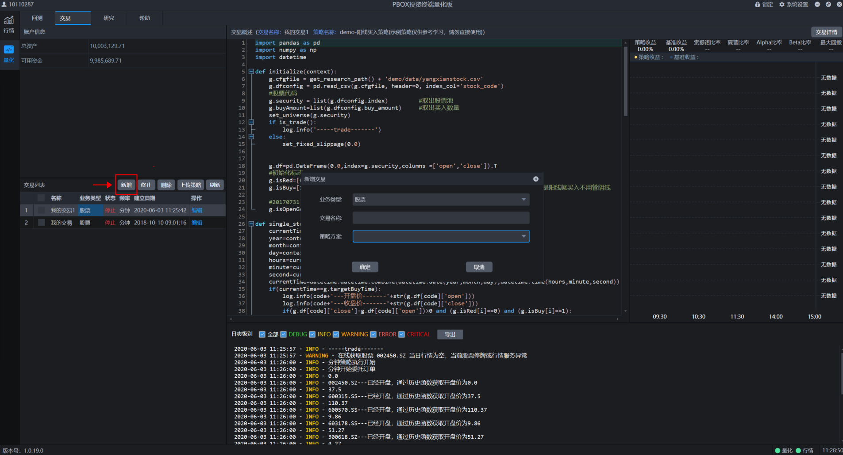Open 系统设置 gear icon
843x455 pixels.
click(x=782, y=4)
